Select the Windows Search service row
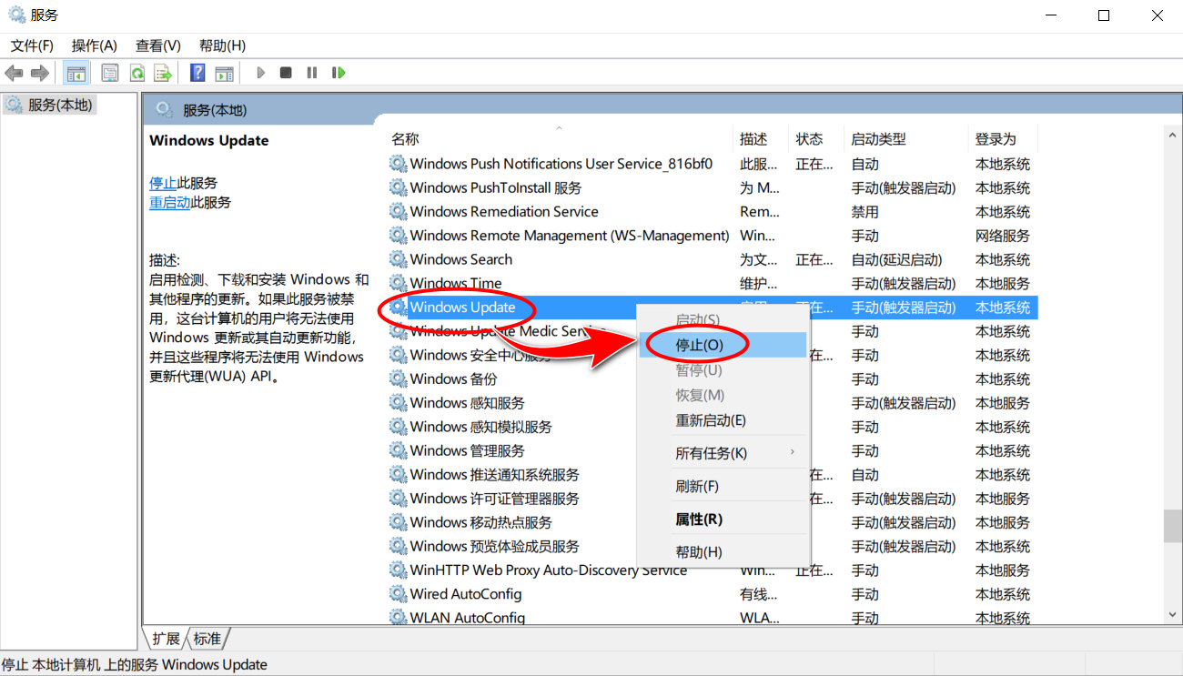Screen dimensions: 1183x676 click(460, 259)
